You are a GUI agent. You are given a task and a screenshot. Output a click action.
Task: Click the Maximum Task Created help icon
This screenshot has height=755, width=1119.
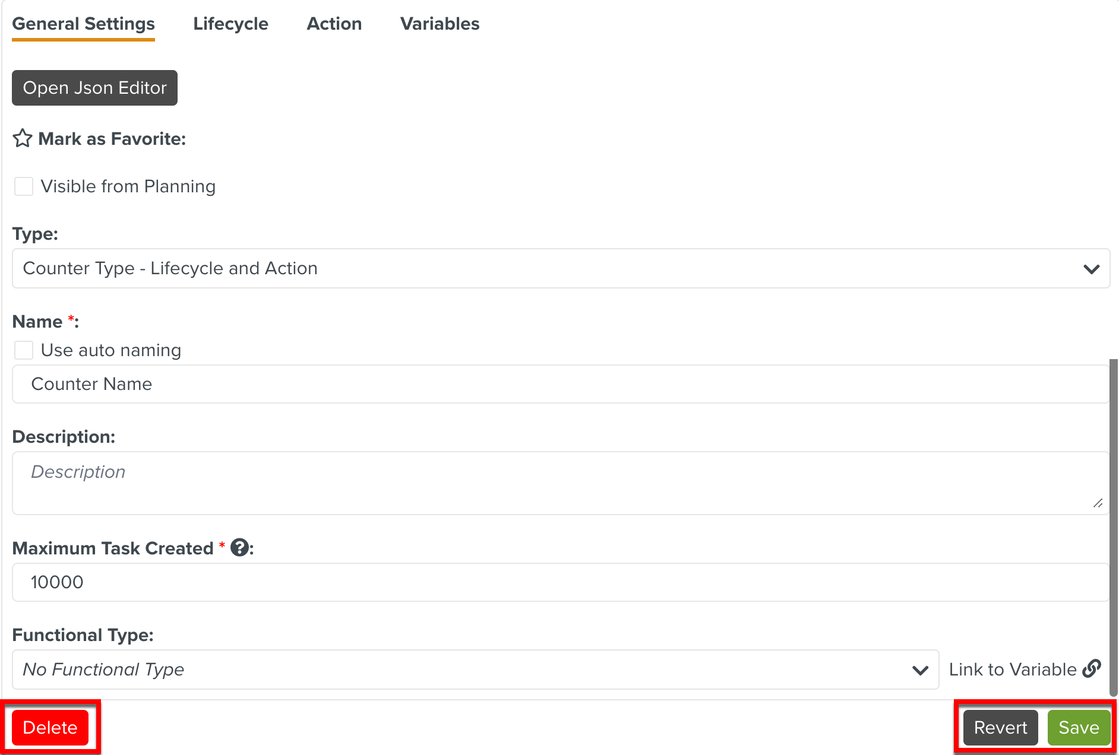[x=239, y=547]
